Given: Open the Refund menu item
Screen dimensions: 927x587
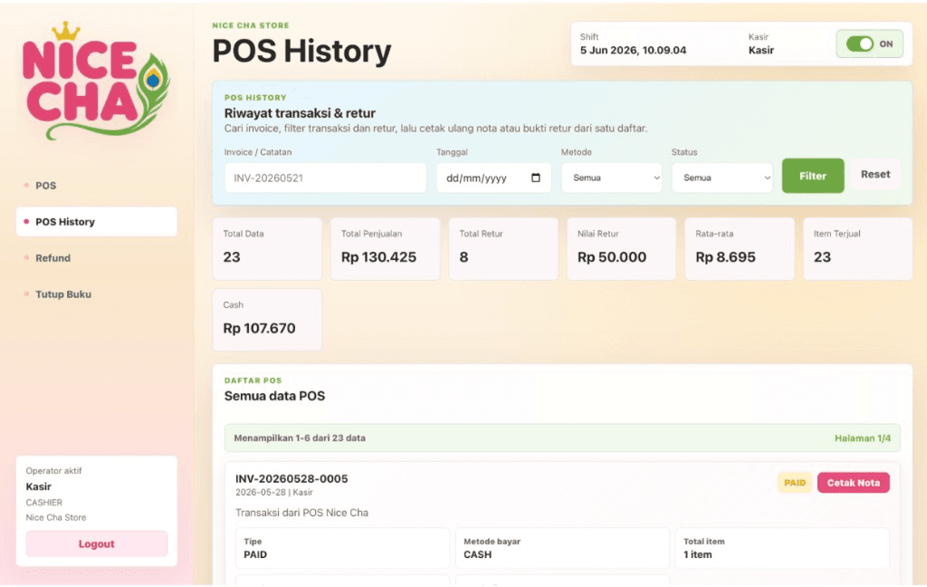Looking at the screenshot, I should (96, 258).
